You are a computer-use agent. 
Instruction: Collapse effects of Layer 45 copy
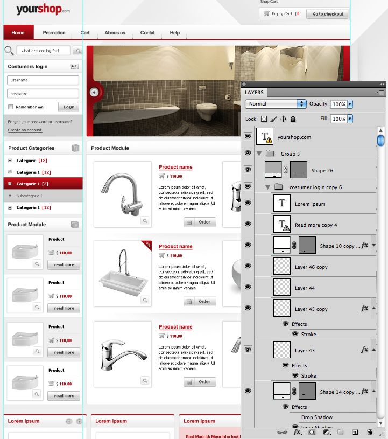[373, 308]
